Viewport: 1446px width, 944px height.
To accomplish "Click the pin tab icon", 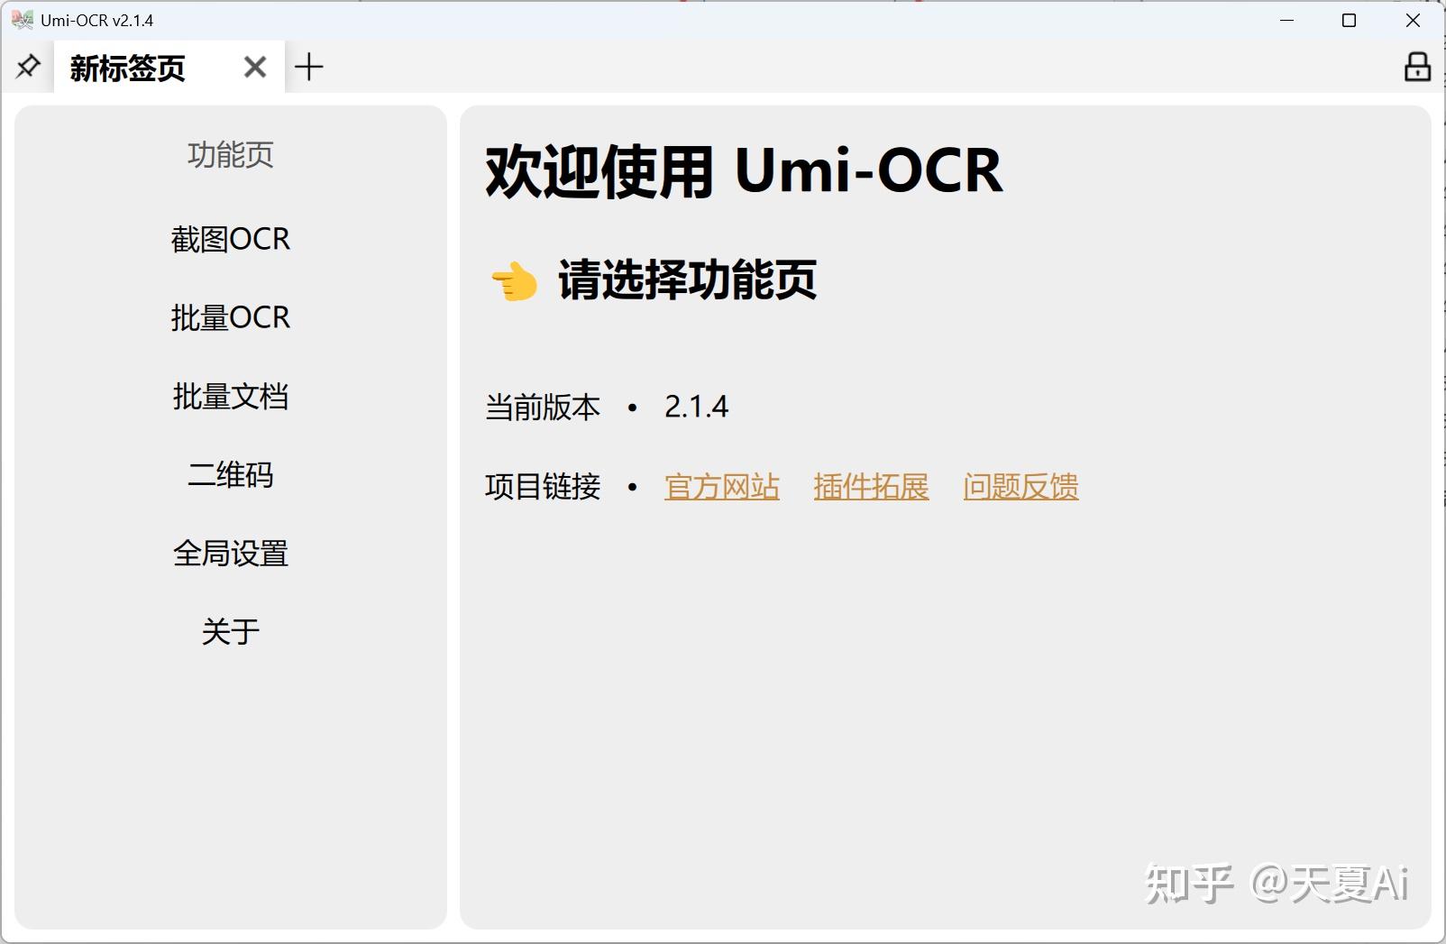I will 27,66.
